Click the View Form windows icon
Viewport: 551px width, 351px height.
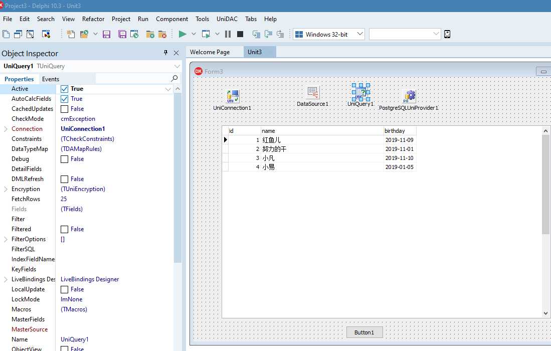18,34
